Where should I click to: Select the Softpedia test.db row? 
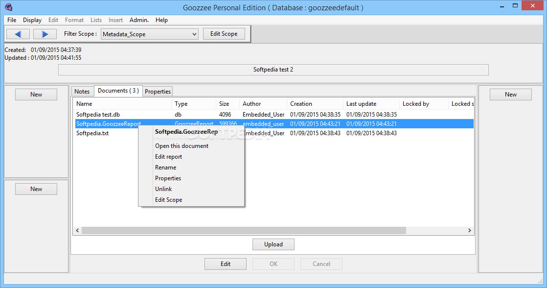tap(273, 115)
